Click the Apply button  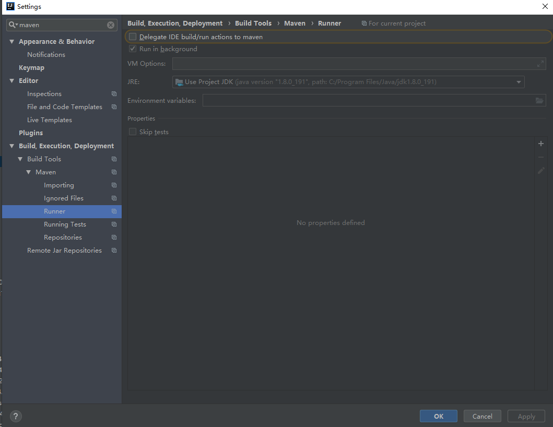pyautogui.click(x=526, y=416)
